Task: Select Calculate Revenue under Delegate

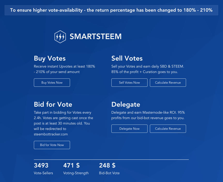Action: (x=168, y=129)
